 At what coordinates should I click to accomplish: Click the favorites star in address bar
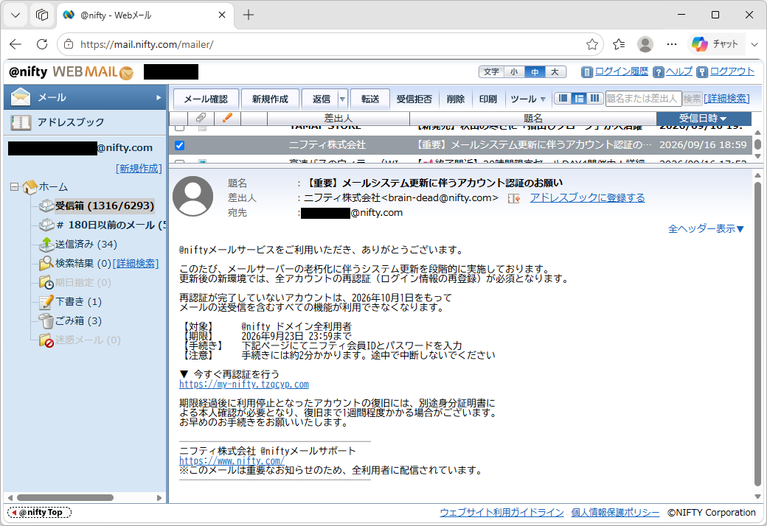tap(592, 44)
